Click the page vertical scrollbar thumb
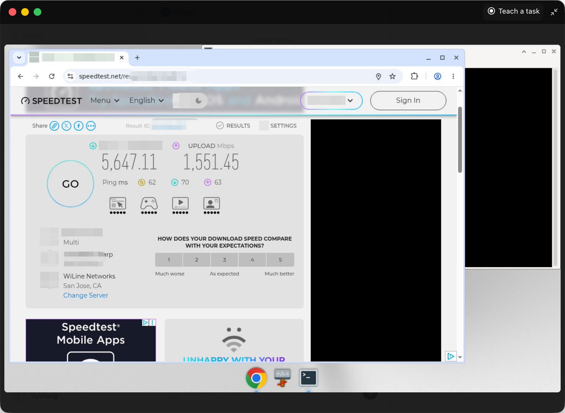The width and height of the screenshot is (565, 413). pyautogui.click(x=460, y=140)
